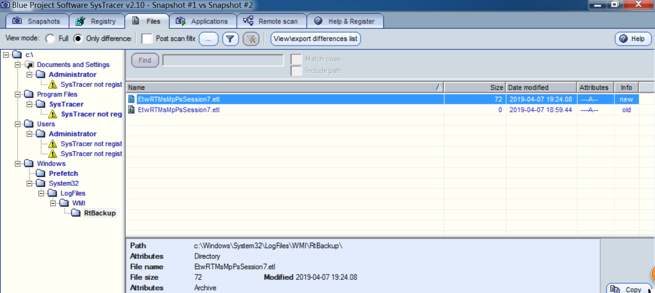Viewport: 655px width, 293px height.
Task: Click the Info column header
Action: coord(627,87)
